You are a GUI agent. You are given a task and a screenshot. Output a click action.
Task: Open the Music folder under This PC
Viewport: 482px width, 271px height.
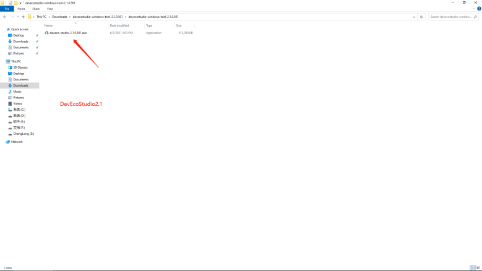point(17,92)
